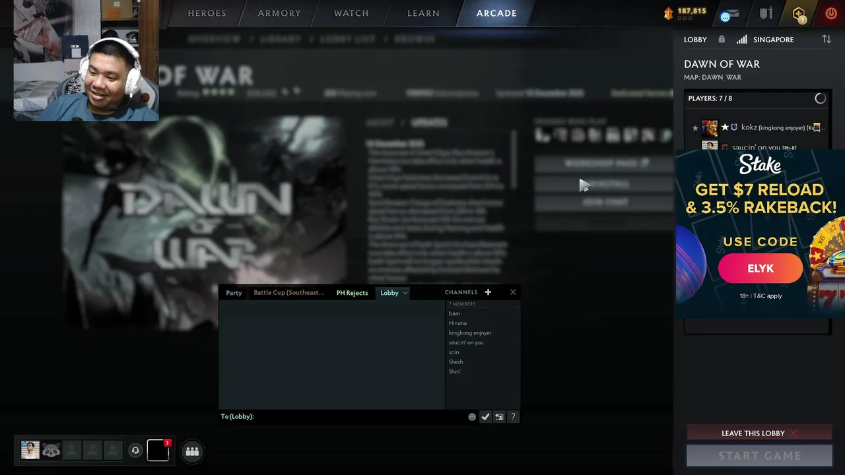Open the HEROES top menu
845x475 pixels.
[x=207, y=13]
